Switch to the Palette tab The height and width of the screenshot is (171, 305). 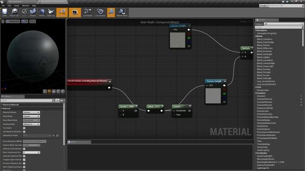coord(266,20)
